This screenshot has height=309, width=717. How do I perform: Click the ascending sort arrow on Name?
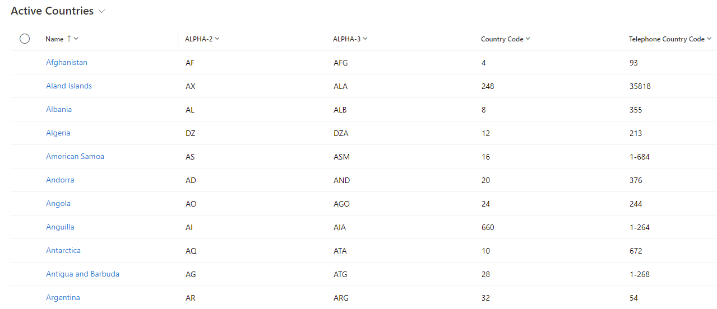(x=69, y=39)
